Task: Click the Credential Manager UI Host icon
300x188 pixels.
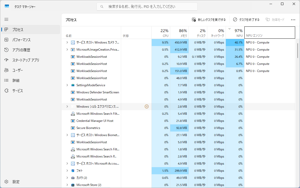Action: [73, 121]
